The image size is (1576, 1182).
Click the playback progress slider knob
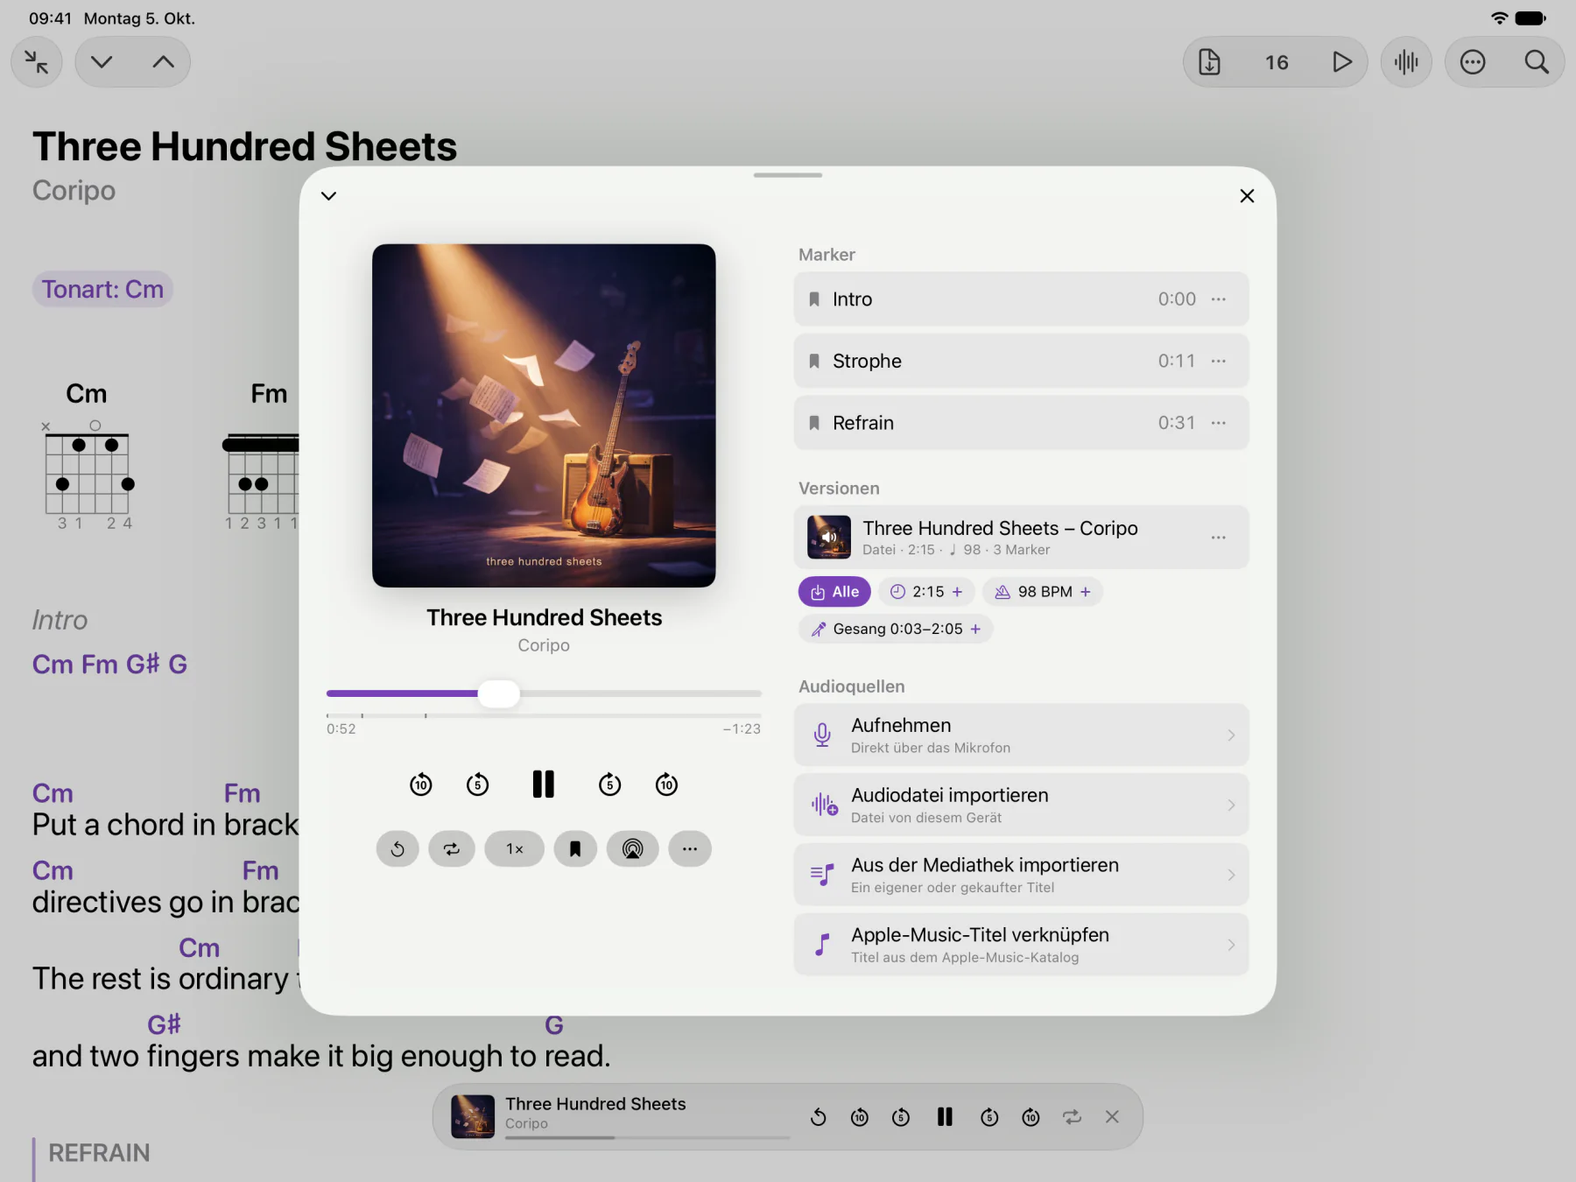[499, 693]
